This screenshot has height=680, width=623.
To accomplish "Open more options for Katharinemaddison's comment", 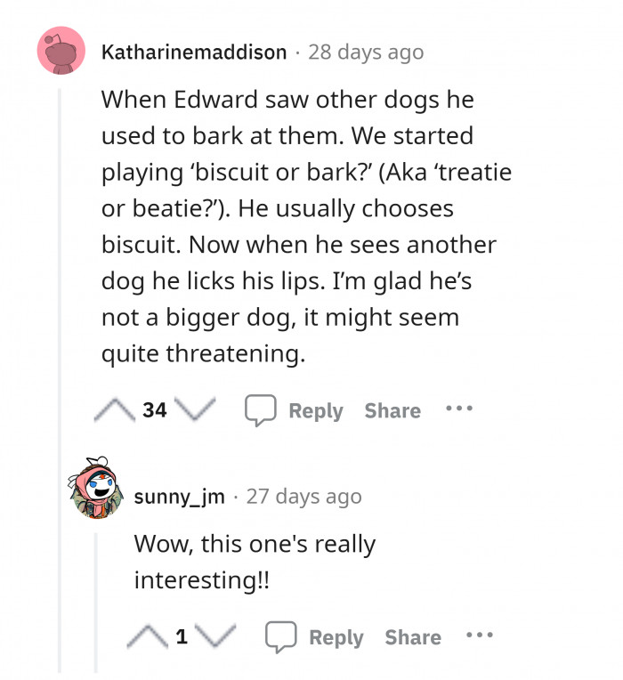I will [459, 409].
